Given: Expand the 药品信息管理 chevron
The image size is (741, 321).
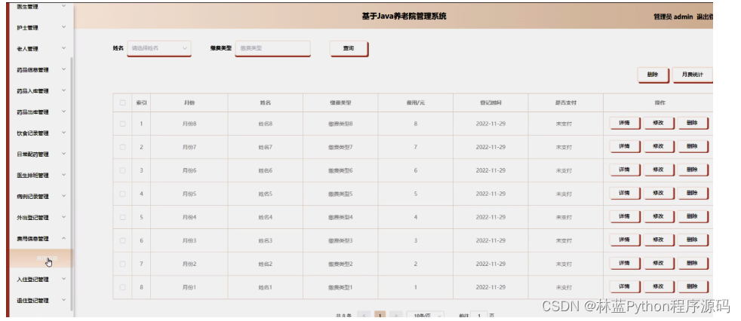Looking at the screenshot, I should (x=64, y=69).
